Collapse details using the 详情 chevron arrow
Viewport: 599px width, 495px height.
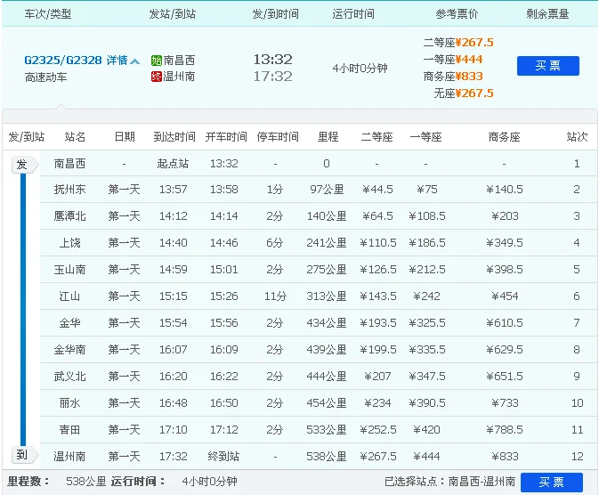(135, 61)
